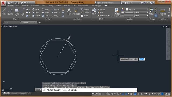This screenshot has width=172, height=97.
Task: Select the Text annotation tool
Action: tap(69, 11)
